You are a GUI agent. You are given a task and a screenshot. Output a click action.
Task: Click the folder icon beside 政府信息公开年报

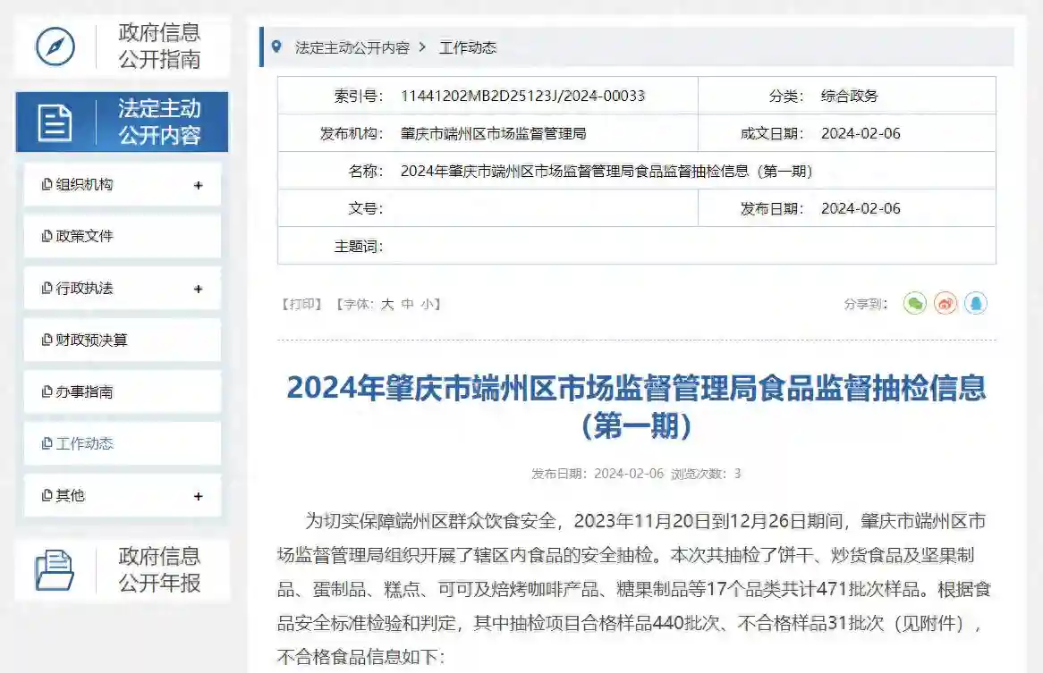[x=56, y=569]
